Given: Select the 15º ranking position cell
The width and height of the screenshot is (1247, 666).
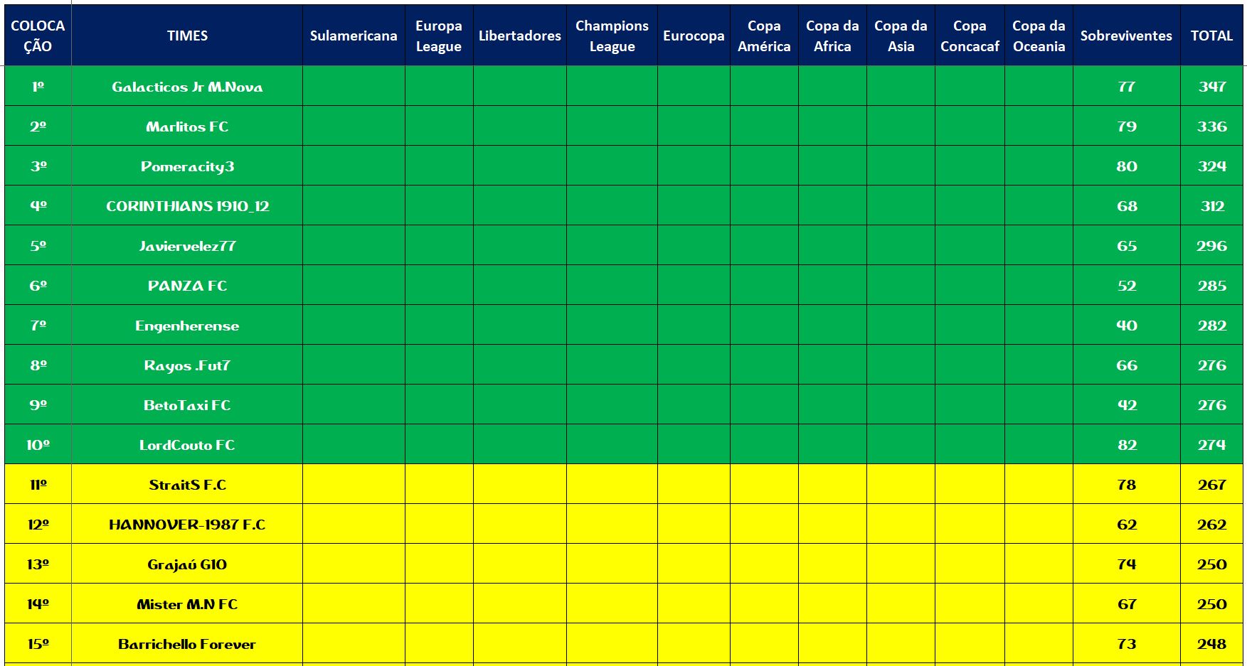Looking at the screenshot, I should 38,644.
